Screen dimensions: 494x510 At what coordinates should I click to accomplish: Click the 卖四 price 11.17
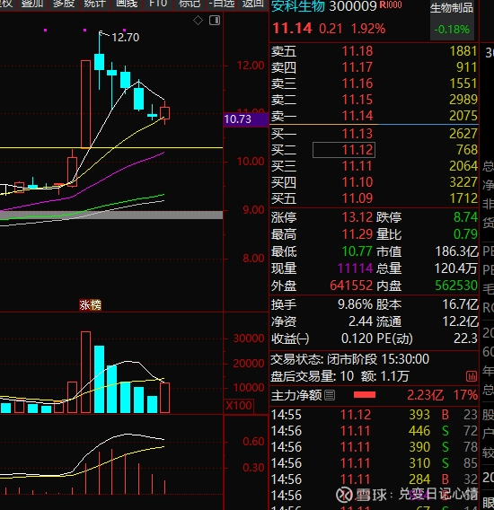[x=357, y=67]
